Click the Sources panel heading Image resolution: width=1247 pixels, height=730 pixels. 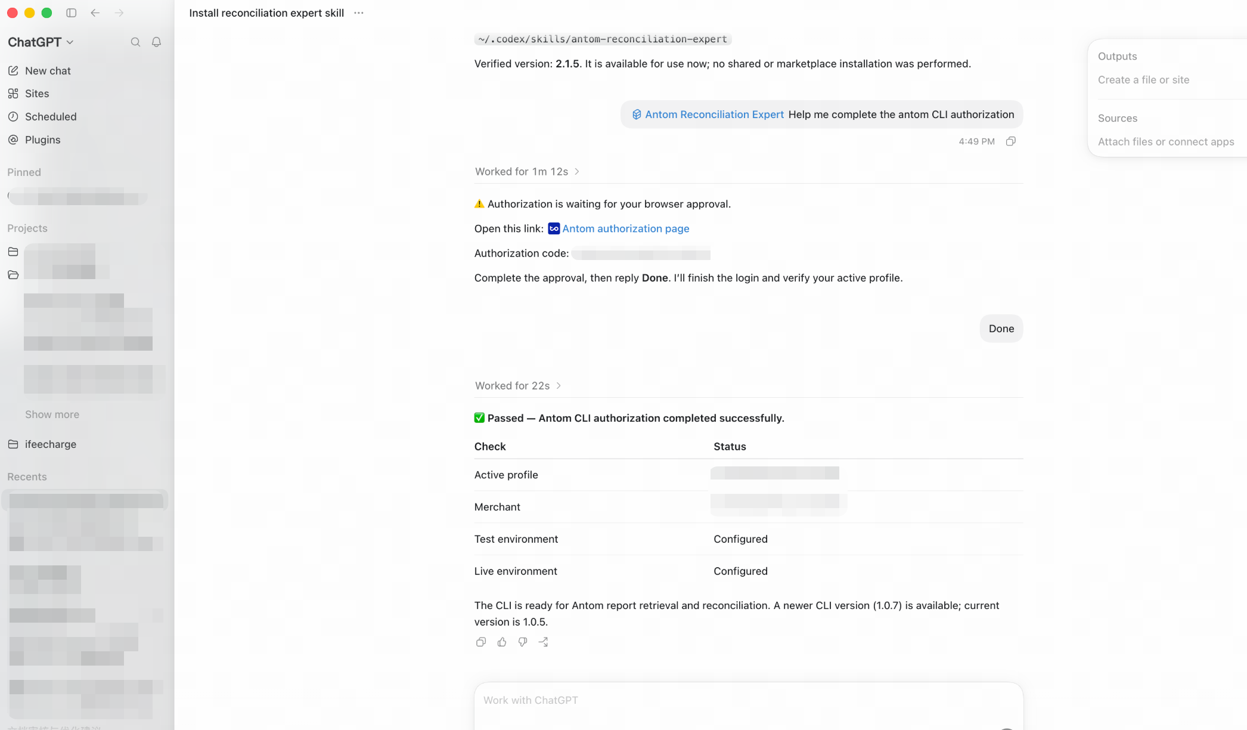pos(1117,119)
